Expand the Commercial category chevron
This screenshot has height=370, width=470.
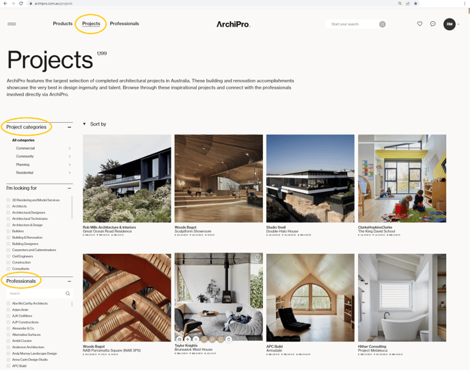(x=70, y=148)
